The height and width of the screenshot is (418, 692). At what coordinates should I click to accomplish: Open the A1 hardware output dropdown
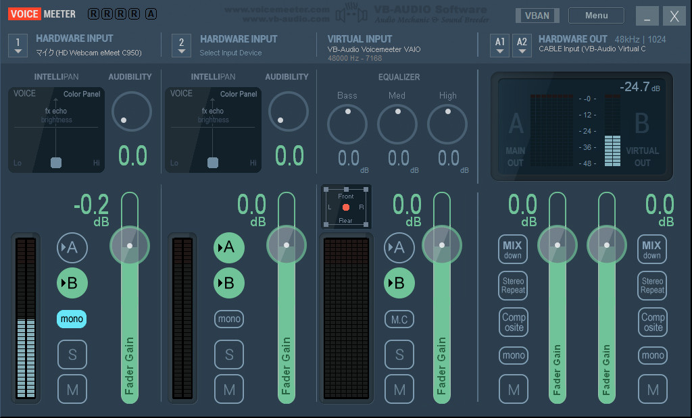click(499, 45)
